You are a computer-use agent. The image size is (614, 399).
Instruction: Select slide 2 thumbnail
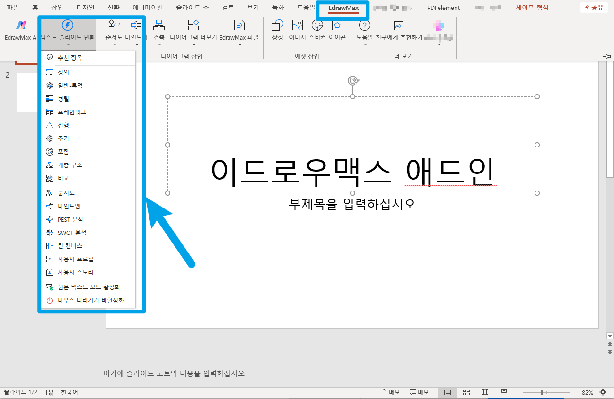(x=27, y=92)
